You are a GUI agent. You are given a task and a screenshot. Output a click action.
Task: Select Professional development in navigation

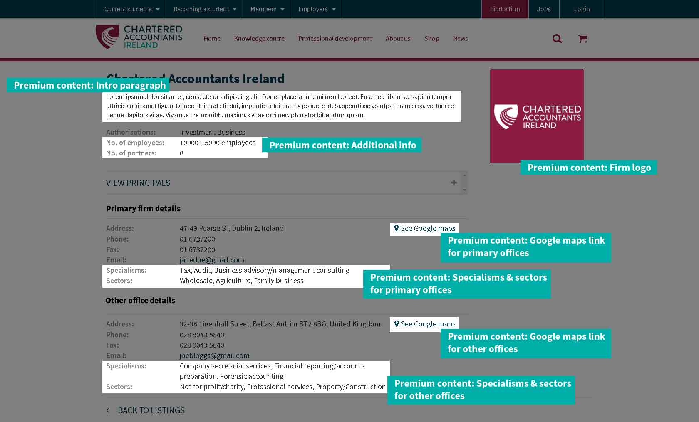click(335, 39)
